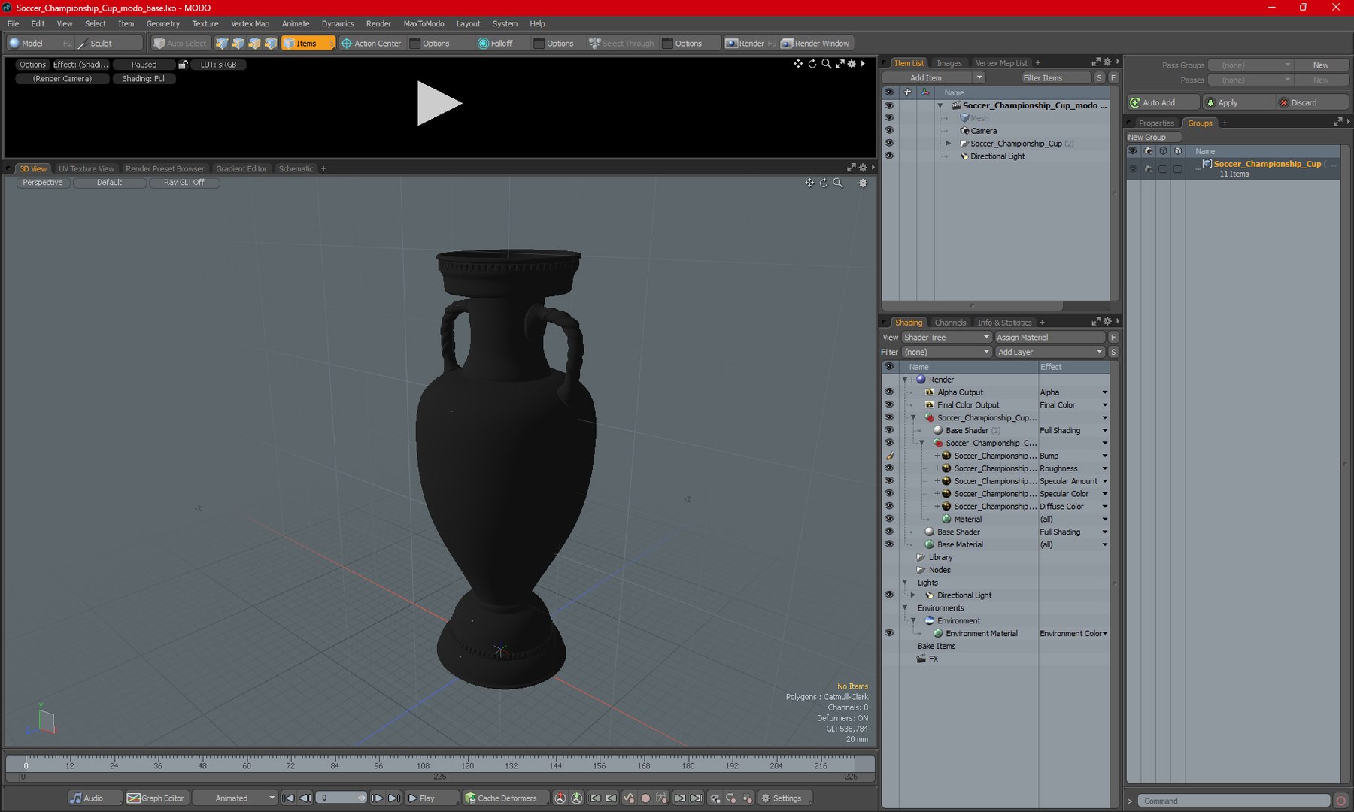Toggle Environment Material visibility
The image size is (1354, 812).
tap(889, 633)
